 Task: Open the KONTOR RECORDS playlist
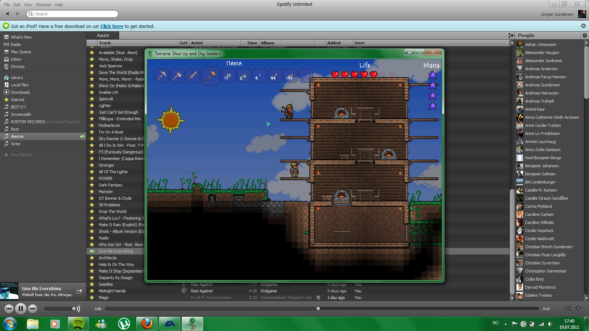click(28, 122)
